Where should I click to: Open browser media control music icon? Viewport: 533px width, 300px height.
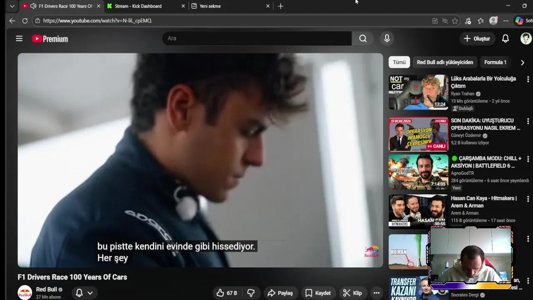(x=468, y=20)
